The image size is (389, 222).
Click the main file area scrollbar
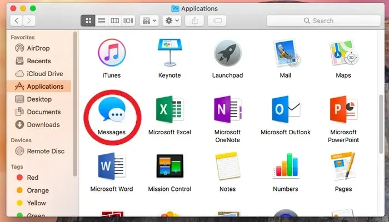(382, 124)
